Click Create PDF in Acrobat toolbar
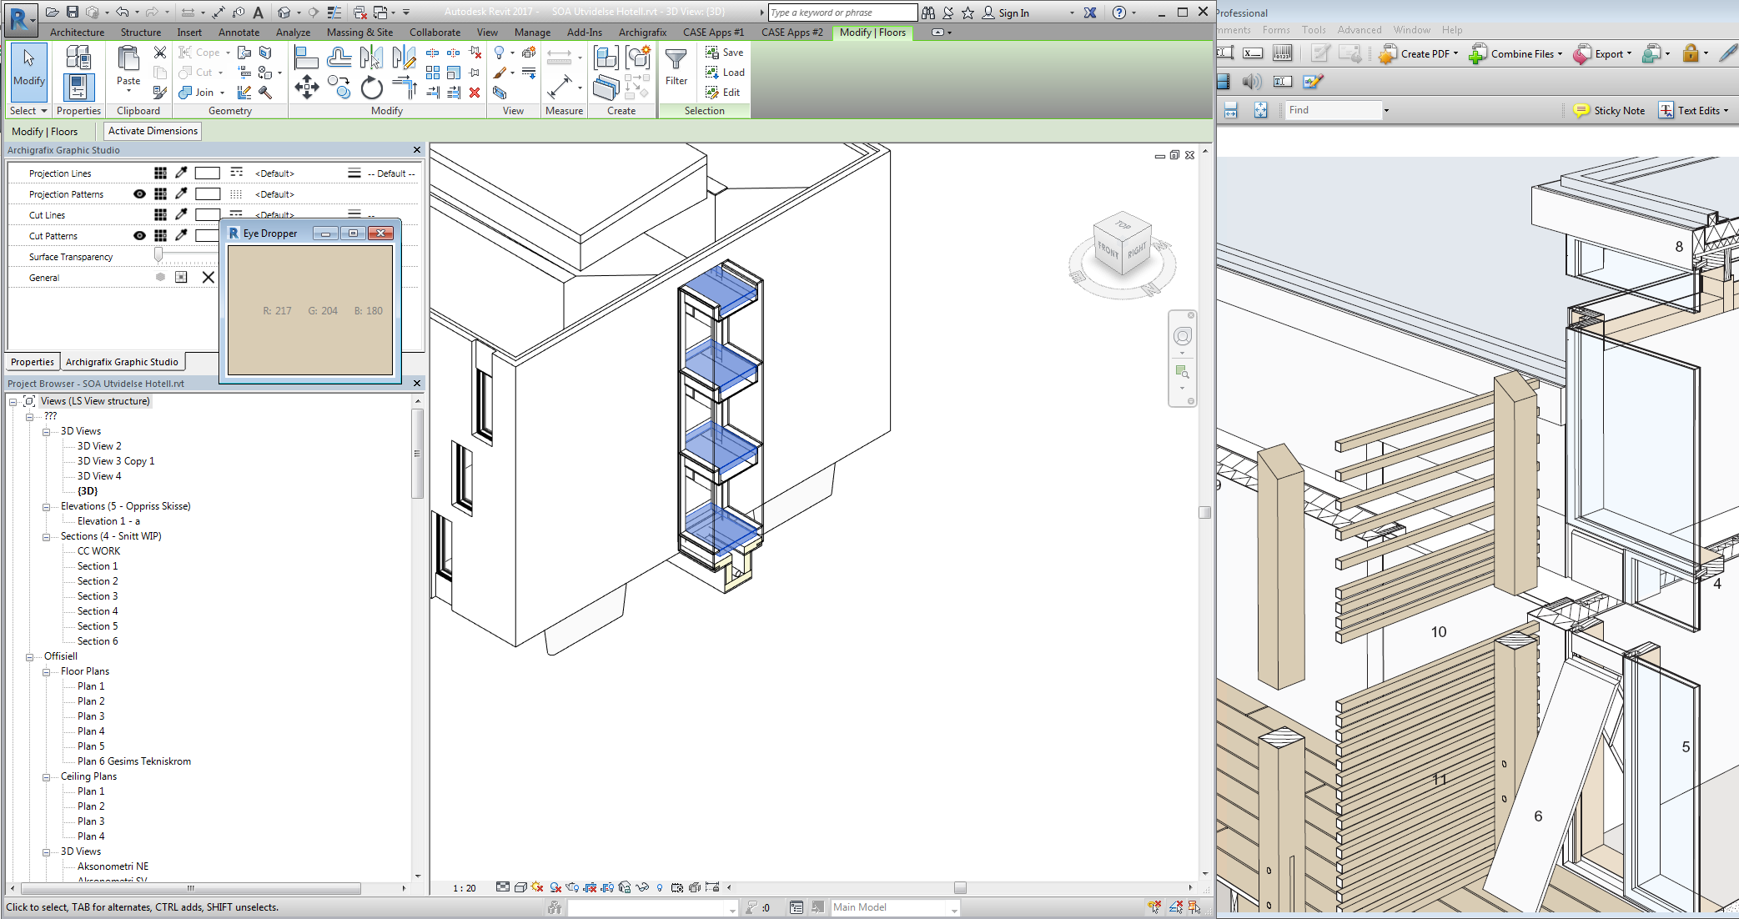Screen dimensions: 1739x919 [1417, 53]
